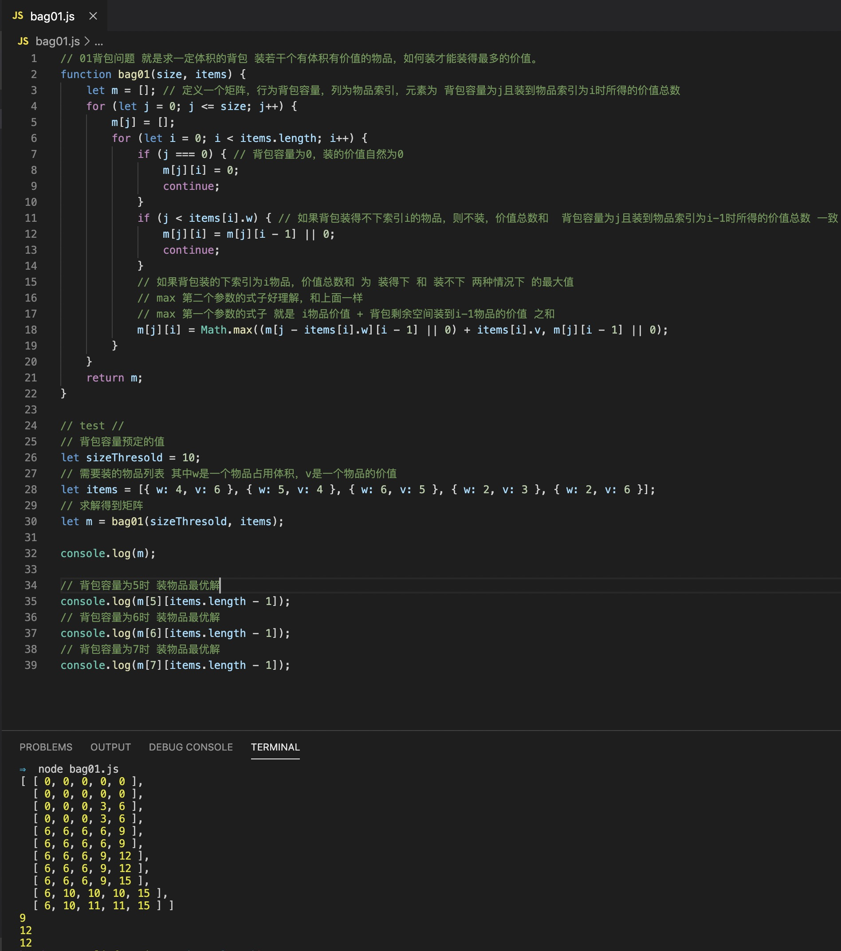Click line number 34 in the gutter
The width and height of the screenshot is (841, 951).
click(31, 586)
